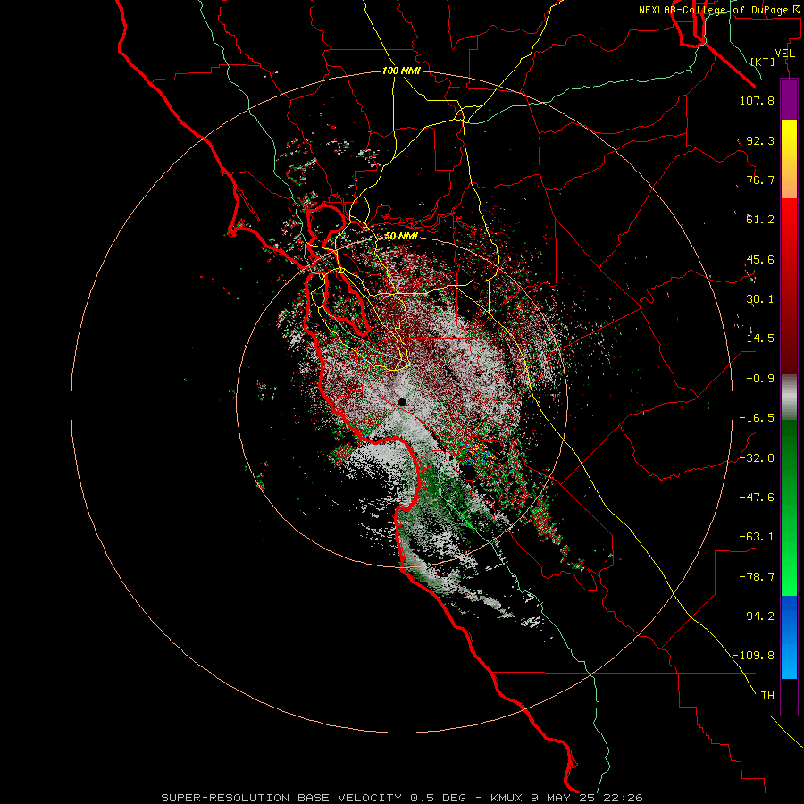The height and width of the screenshot is (804, 804).
Task: Click the black radar site dot at center
Action: [x=402, y=402]
